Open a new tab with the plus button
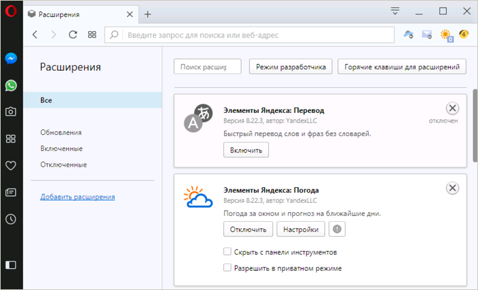The image size is (478, 290). 148,14
